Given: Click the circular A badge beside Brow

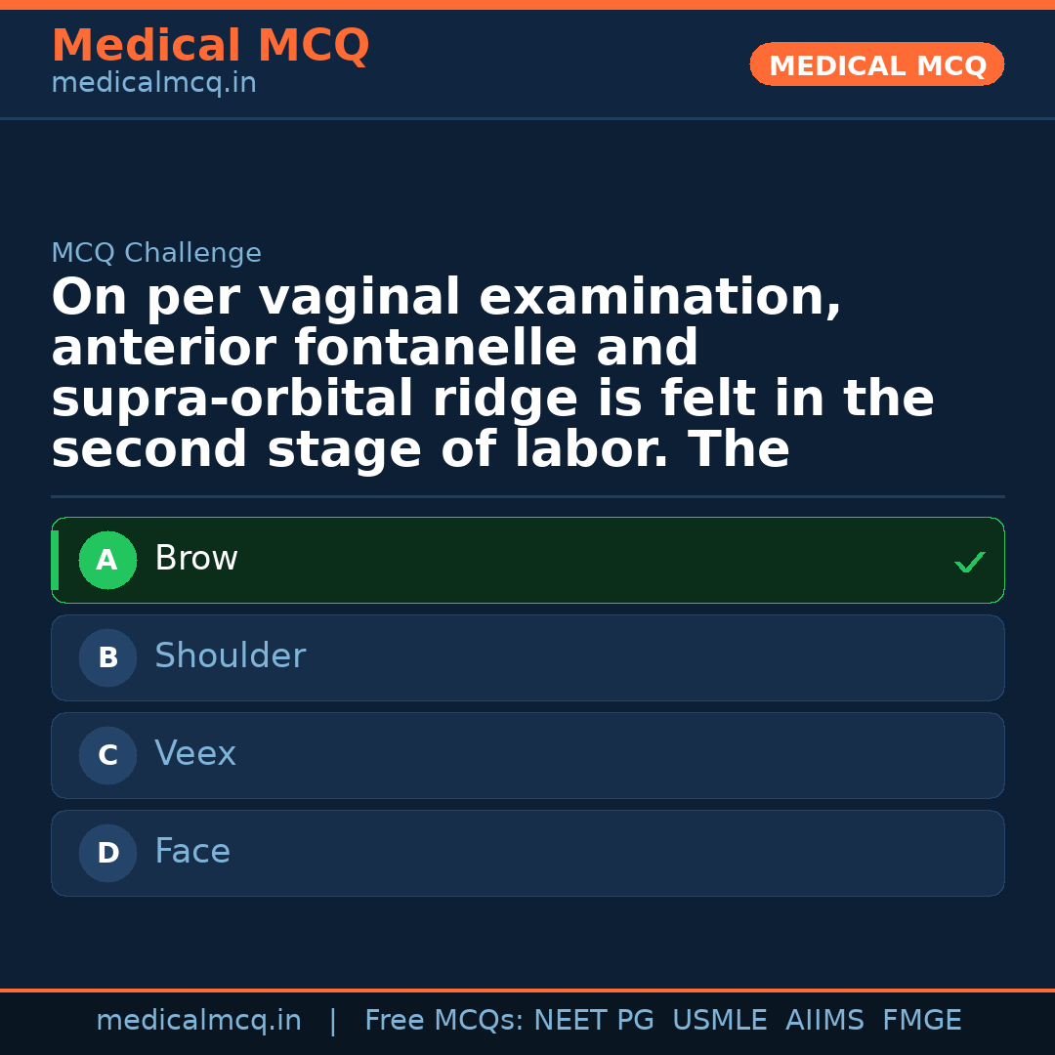Looking at the screenshot, I should tap(107, 560).
